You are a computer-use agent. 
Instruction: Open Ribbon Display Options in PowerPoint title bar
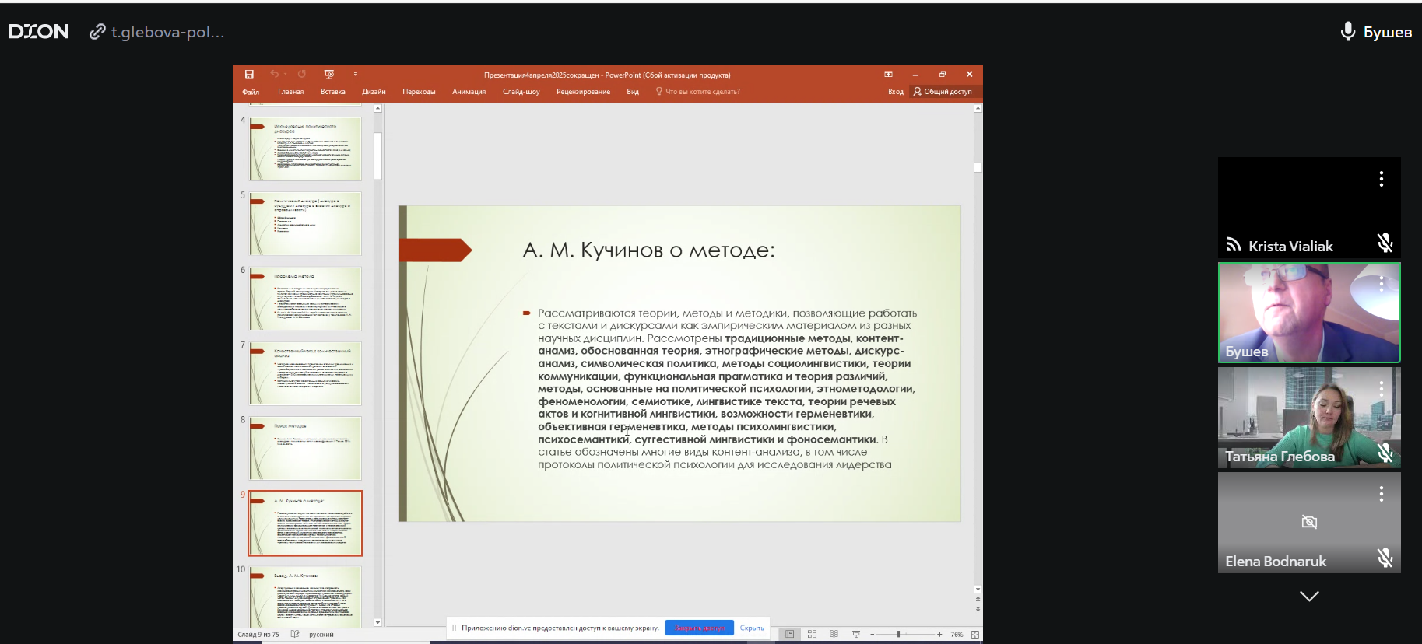888,75
